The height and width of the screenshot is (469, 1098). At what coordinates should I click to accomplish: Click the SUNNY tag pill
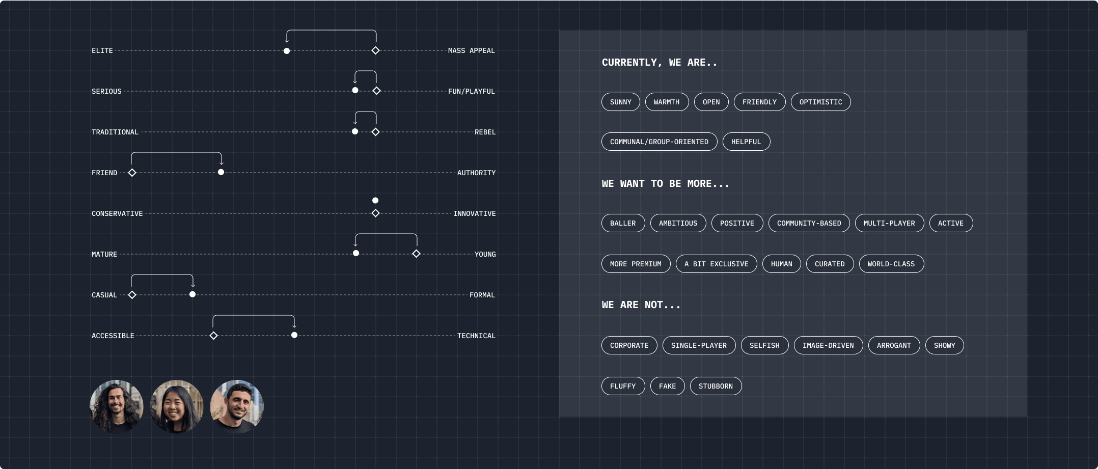pyautogui.click(x=620, y=102)
